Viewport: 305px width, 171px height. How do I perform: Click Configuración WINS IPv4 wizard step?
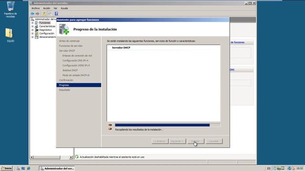click(76, 66)
